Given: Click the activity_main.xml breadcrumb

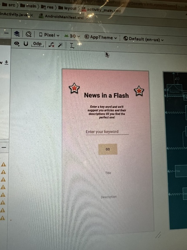Looking at the screenshot, I should (101, 10).
